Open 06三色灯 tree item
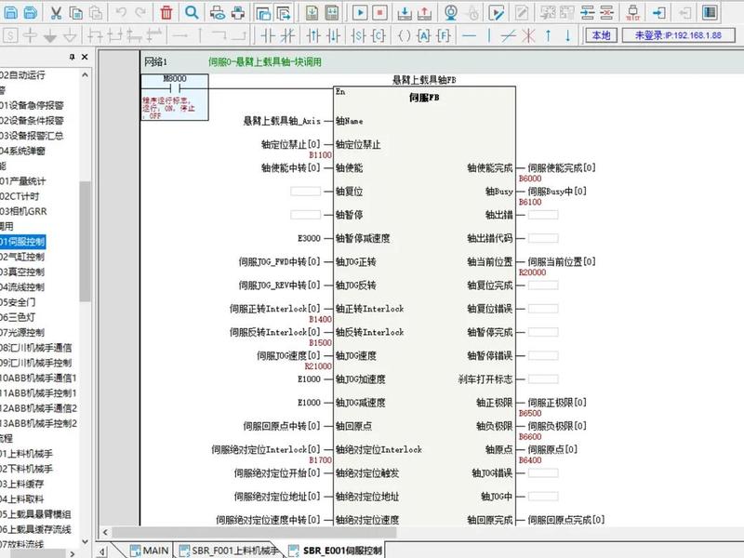The height and width of the screenshot is (558, 744). [x=18, y=317]
